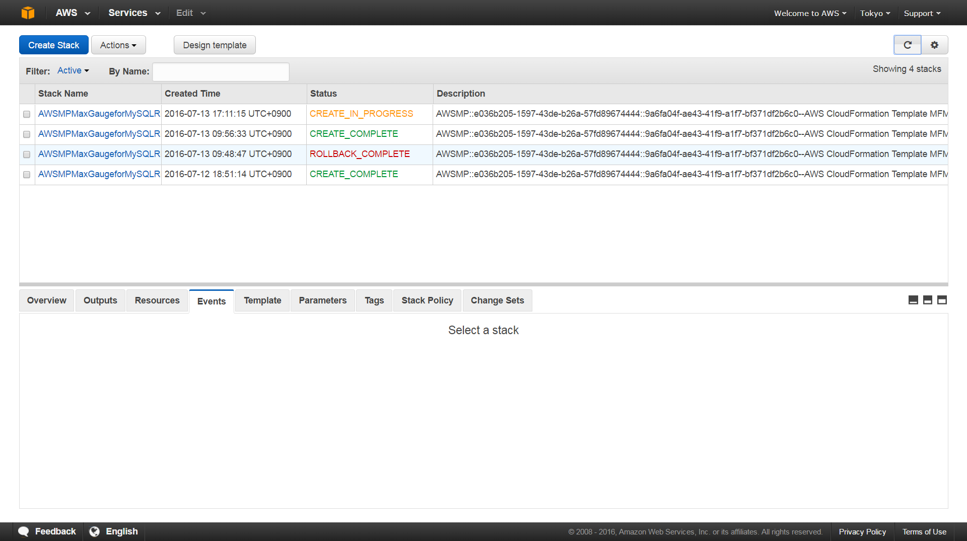This screenshot has height=541, width=967.
Task: Maximize detail pane using the largest pane icon
Action: (x=942, y=300)
